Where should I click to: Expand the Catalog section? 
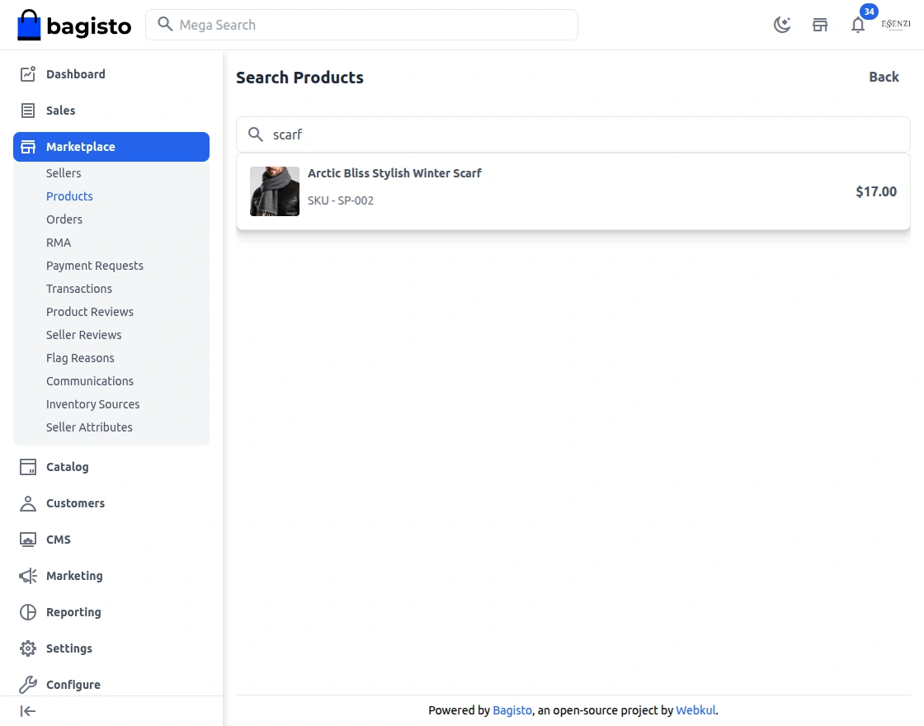click(x=67, y=467)
